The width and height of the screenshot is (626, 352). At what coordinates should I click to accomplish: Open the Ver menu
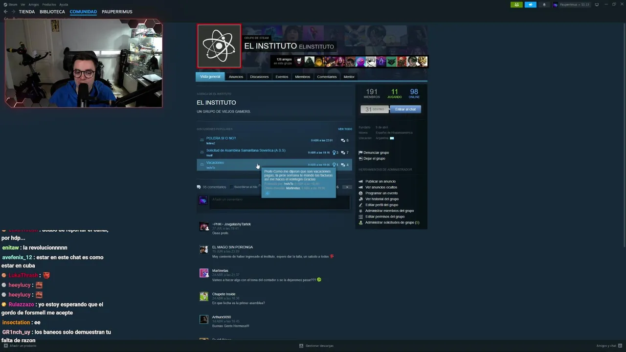point(23,4)
